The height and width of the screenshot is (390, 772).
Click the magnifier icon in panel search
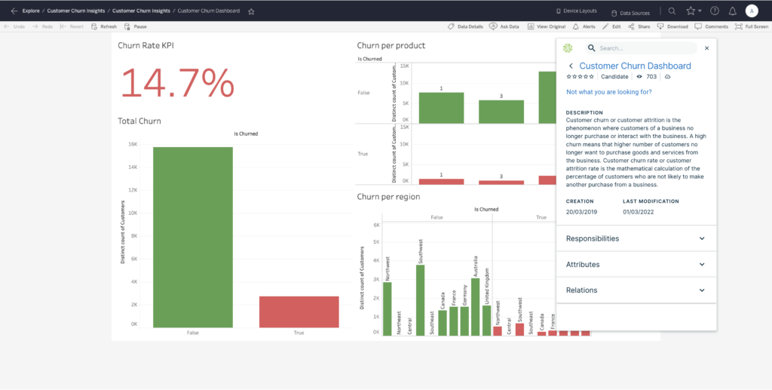(x=591, y=48)
